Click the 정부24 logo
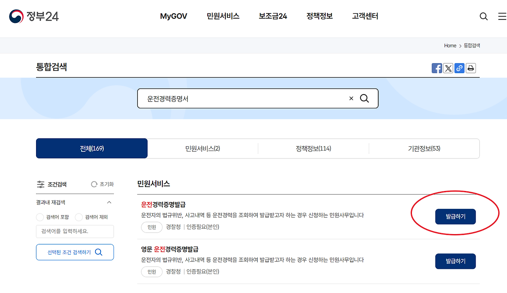This screenshot has width=507, height=293. tap(33, 17)
